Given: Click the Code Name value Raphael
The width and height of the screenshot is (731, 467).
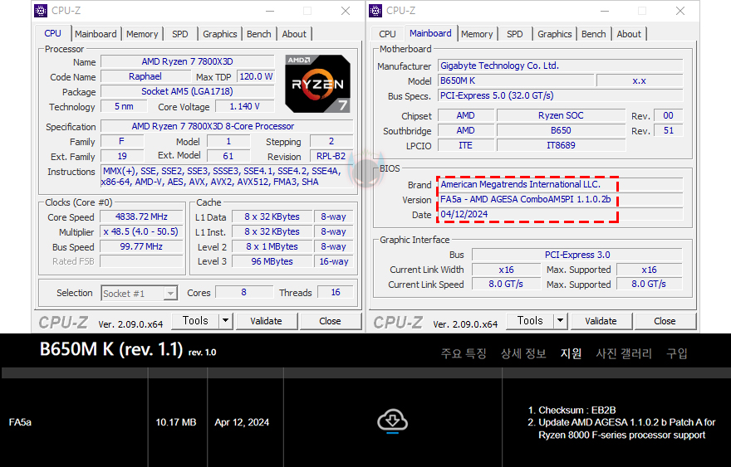Looking at the screenshot, I should tap(145, 76).
